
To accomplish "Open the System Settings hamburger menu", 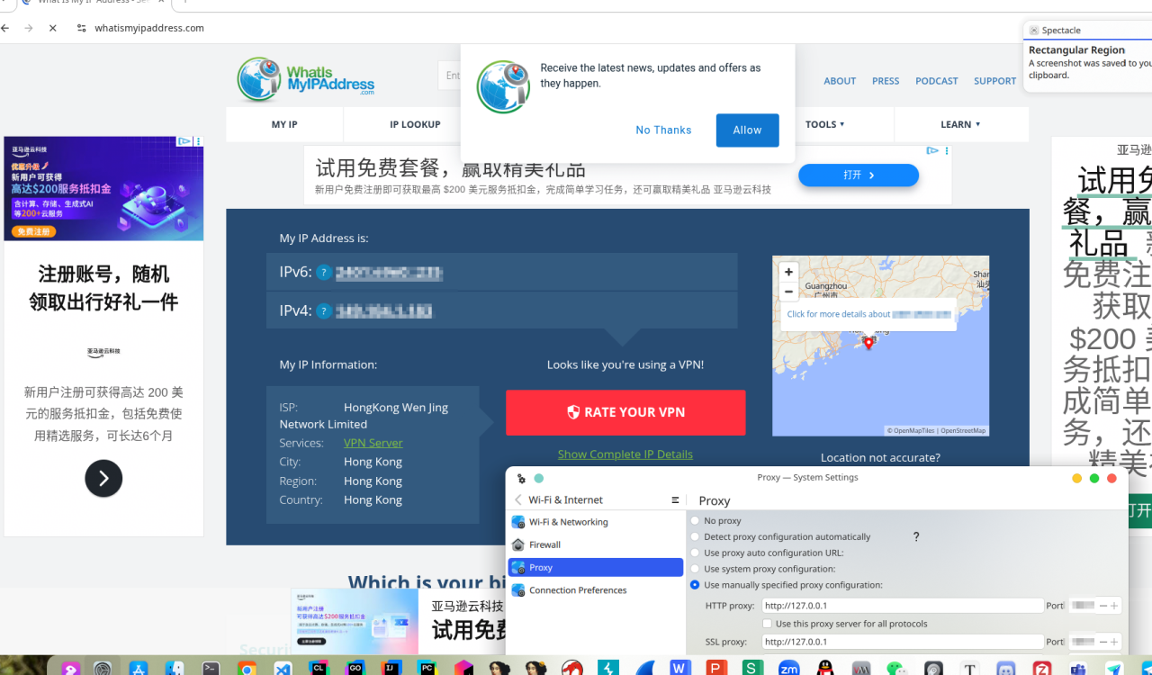I will point(675,500).
